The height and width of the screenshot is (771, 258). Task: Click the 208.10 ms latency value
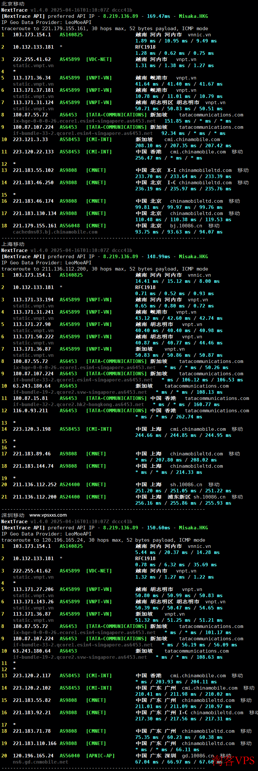(148, 146)
